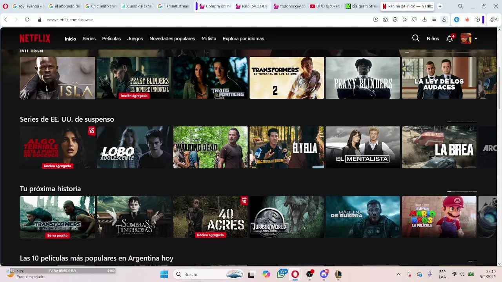502x282 pixels.
Task: Go to Niños kids section
Action: point(433,39)
